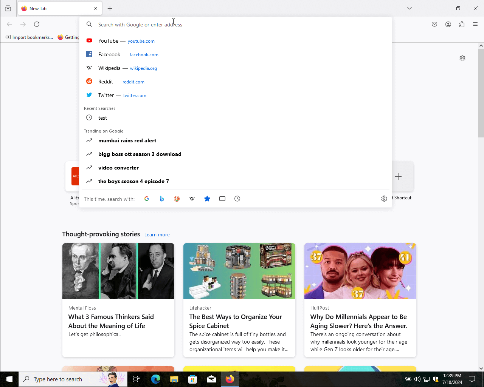
Task: Open a new tab with plus button
Action: pyautogui.click(x=110, y=8)
